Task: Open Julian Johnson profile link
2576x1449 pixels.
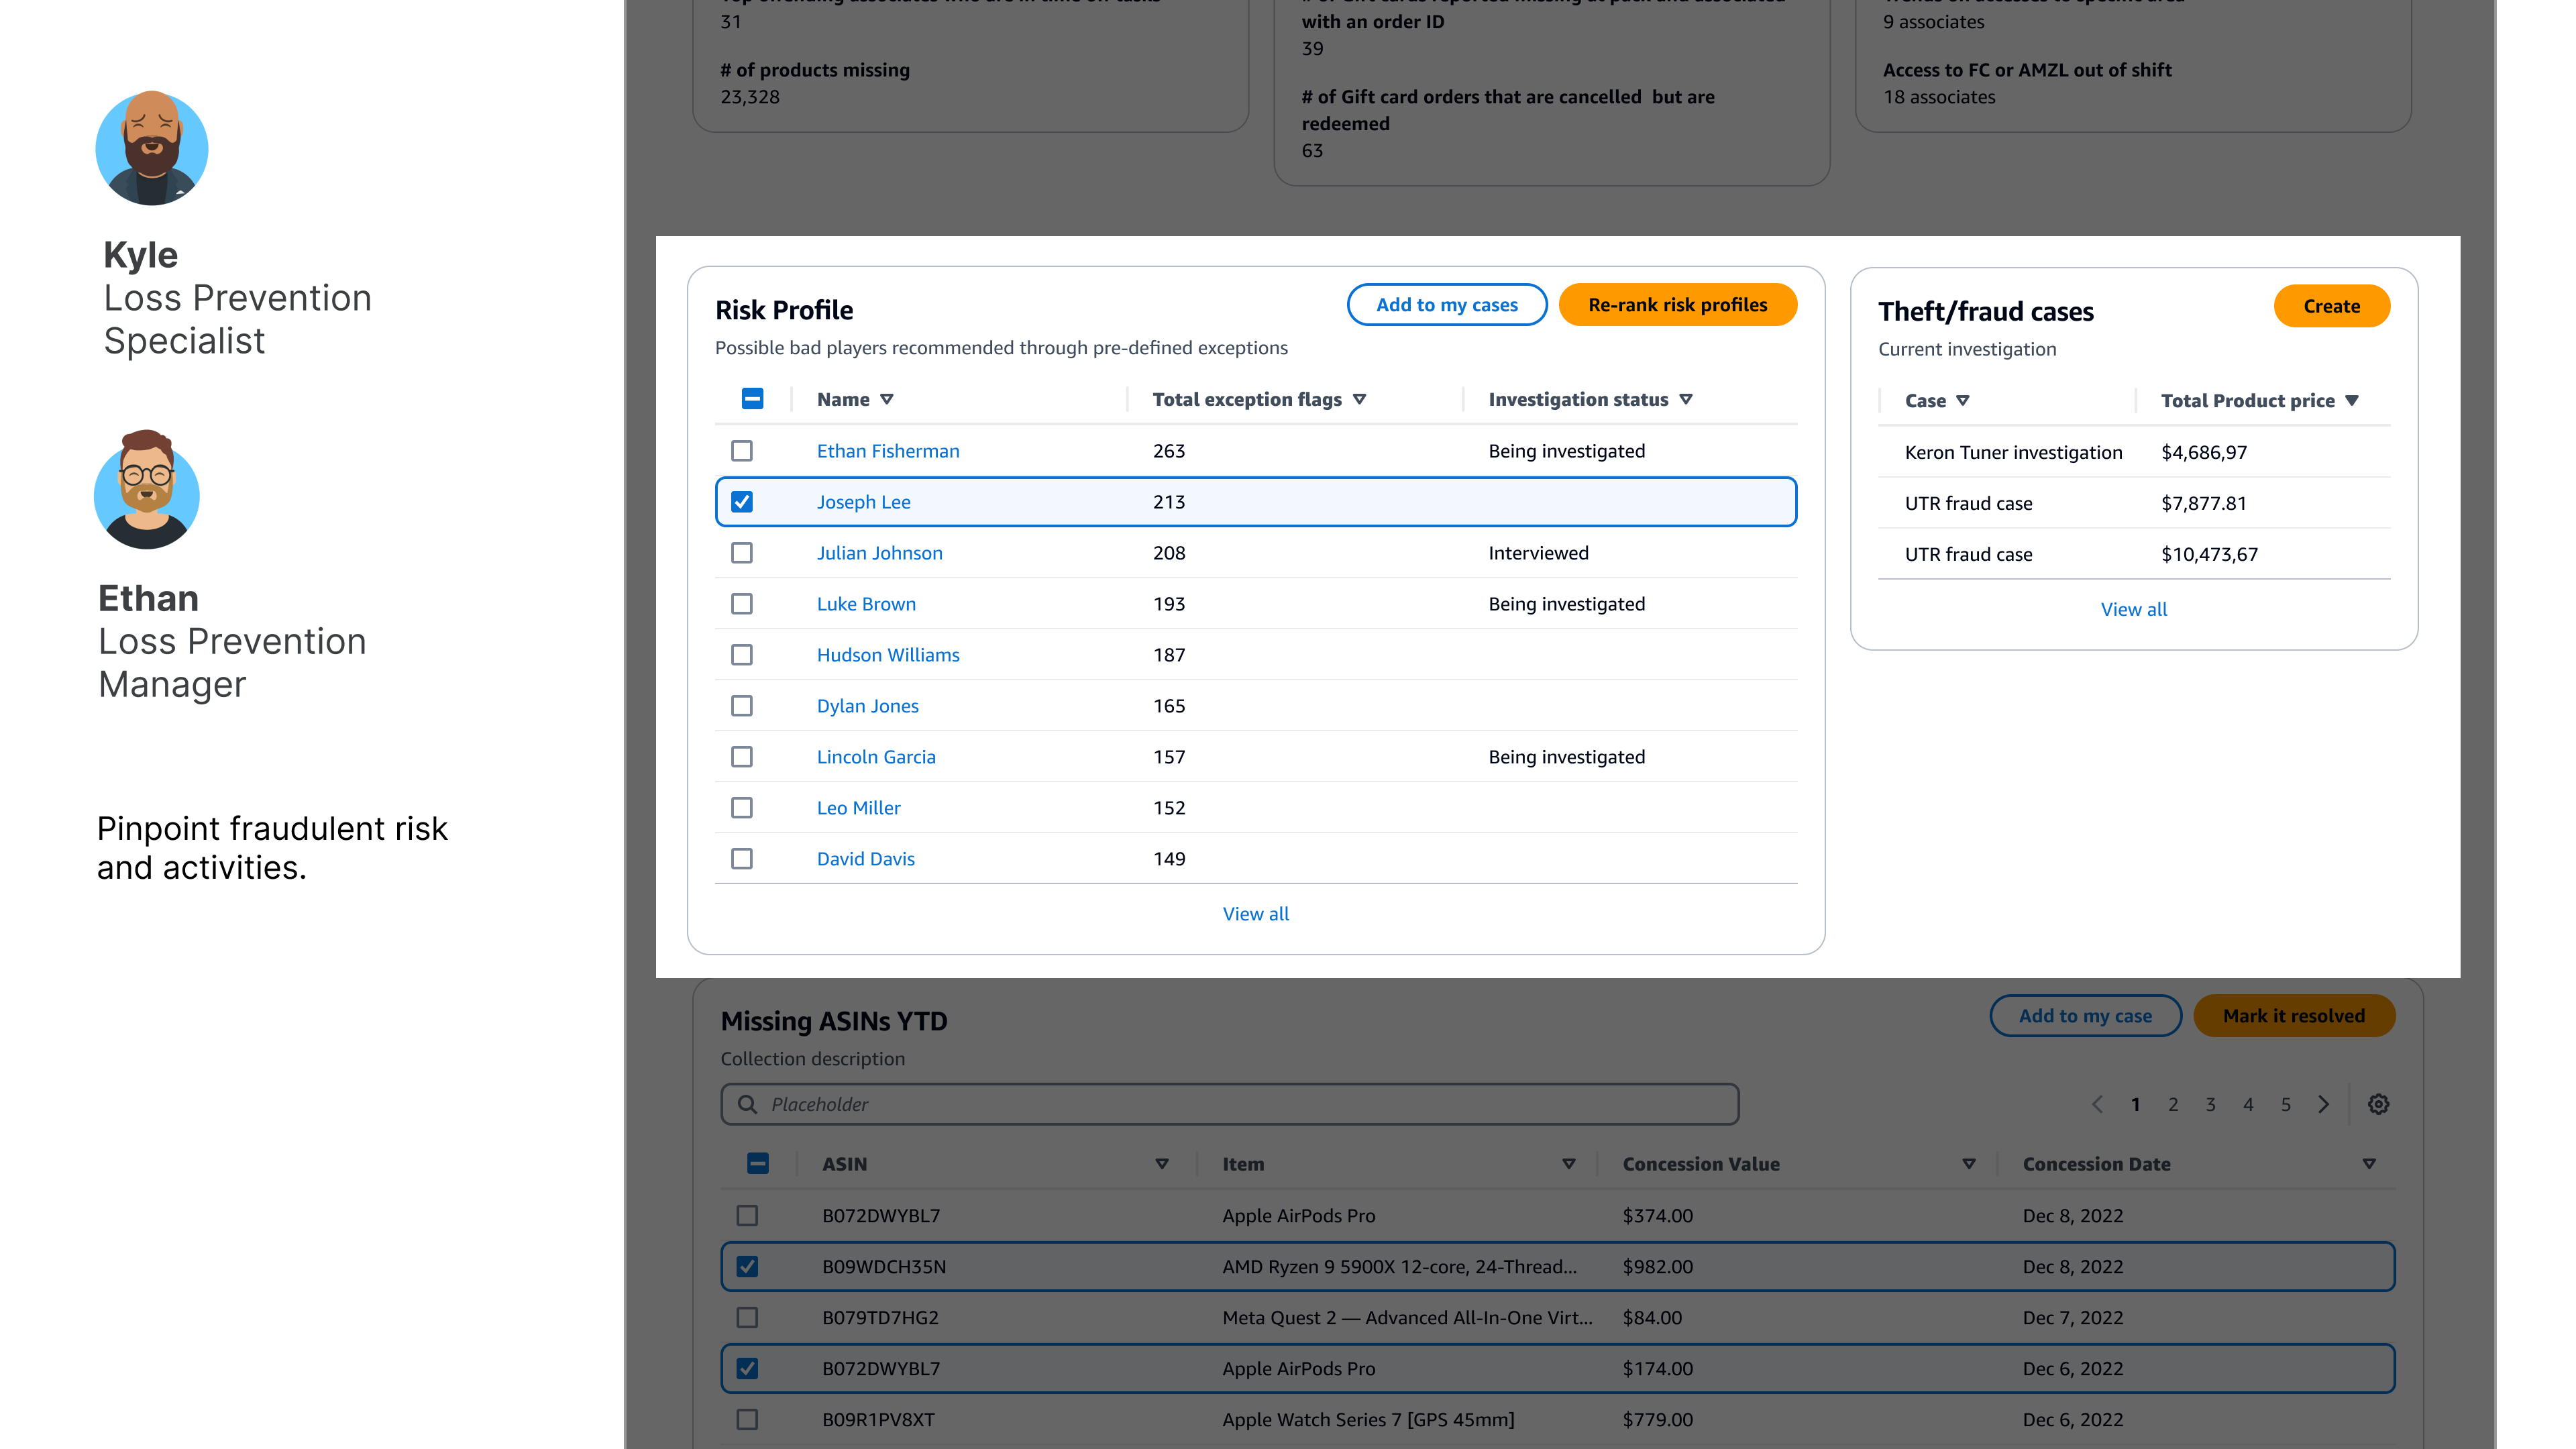Action: coord(879,553)
